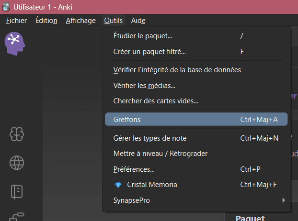The width and height of the screenshot is (298, 221).
Task: Open the Édition menu
Action: tap(46, 20)
